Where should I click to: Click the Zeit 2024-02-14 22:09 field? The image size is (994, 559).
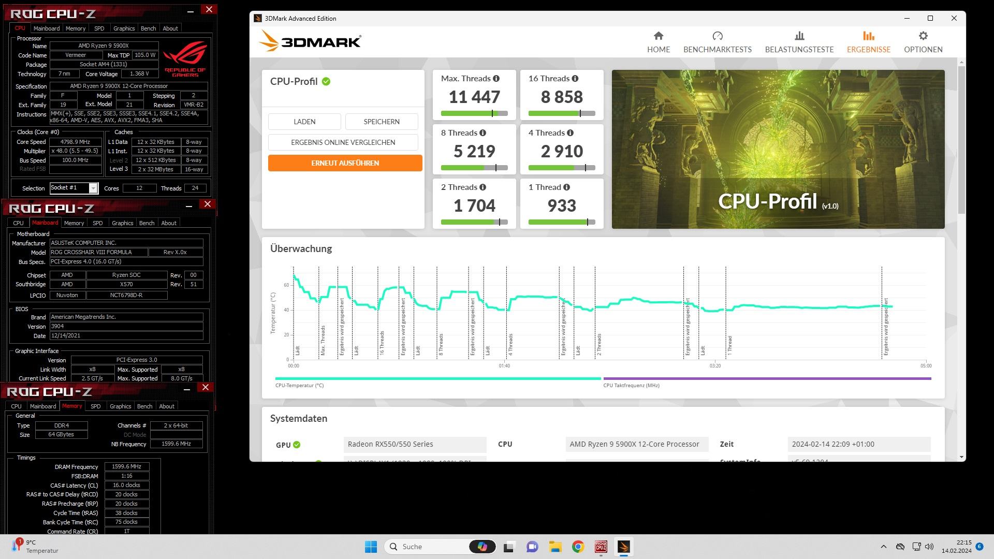pos(859,445)
